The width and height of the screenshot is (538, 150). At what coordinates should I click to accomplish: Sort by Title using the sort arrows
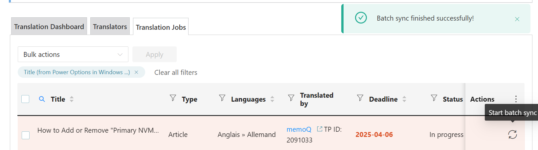[x=72, y=99]
